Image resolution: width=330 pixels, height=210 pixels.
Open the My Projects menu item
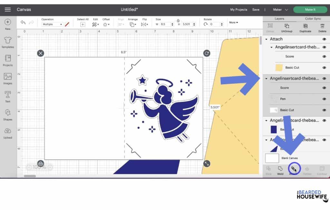[x=239, y=9]
